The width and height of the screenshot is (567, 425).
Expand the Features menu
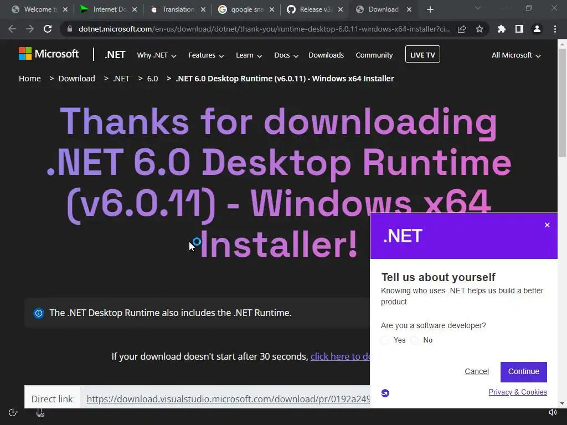tap(206, 55)
